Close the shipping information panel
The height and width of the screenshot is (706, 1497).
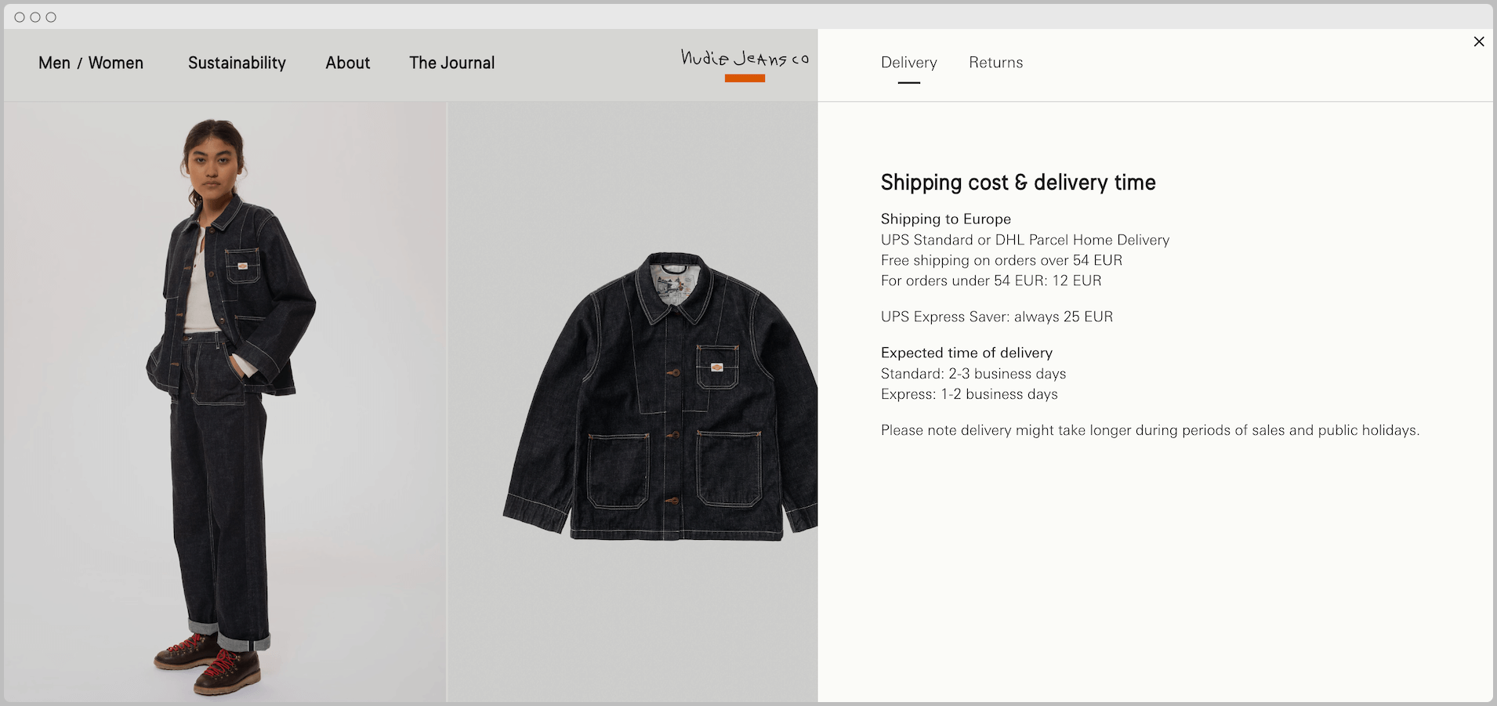[1479, 42]
